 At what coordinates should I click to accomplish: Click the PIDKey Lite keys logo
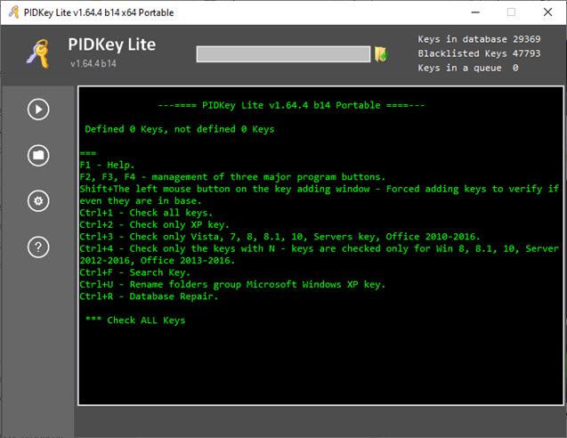tap(38, 54)
